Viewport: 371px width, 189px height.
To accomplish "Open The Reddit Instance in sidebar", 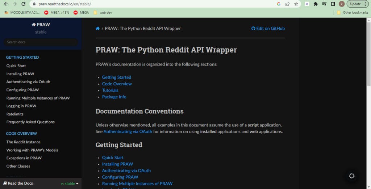I will pyautogui.click(x=24, y=142).
